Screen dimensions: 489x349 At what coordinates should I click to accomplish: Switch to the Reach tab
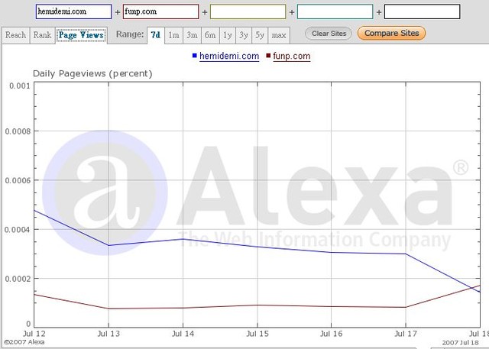click(15, 35)
